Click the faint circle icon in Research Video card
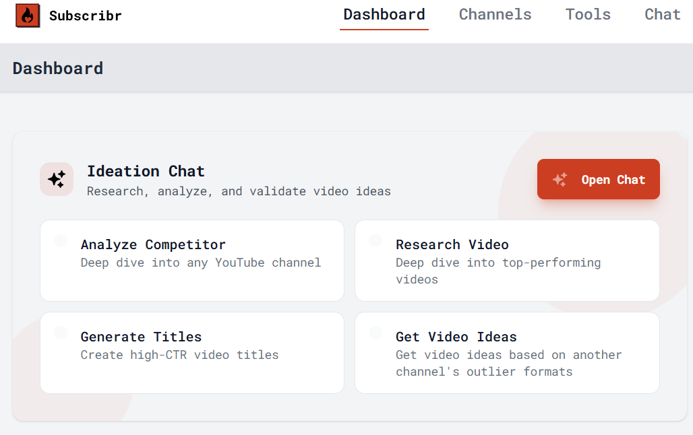This screenshot has width=693, height=435. click(375, 240)
